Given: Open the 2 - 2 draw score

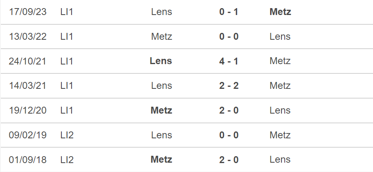Looking at the screenshot, I should 229,86.
